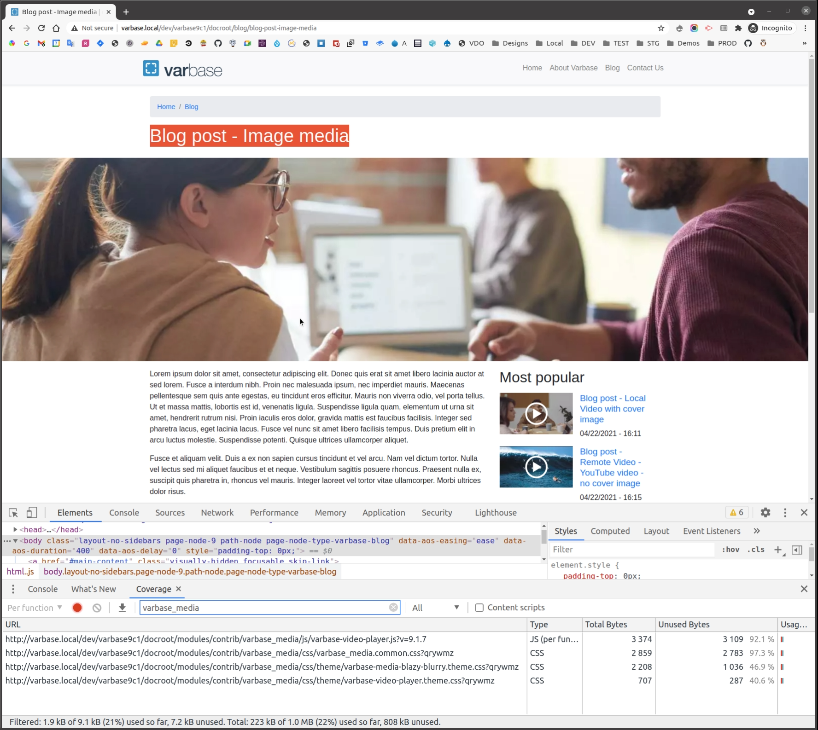Clear coverage results with the block icon
The image size is (818, 730).
tap(97, 608)
